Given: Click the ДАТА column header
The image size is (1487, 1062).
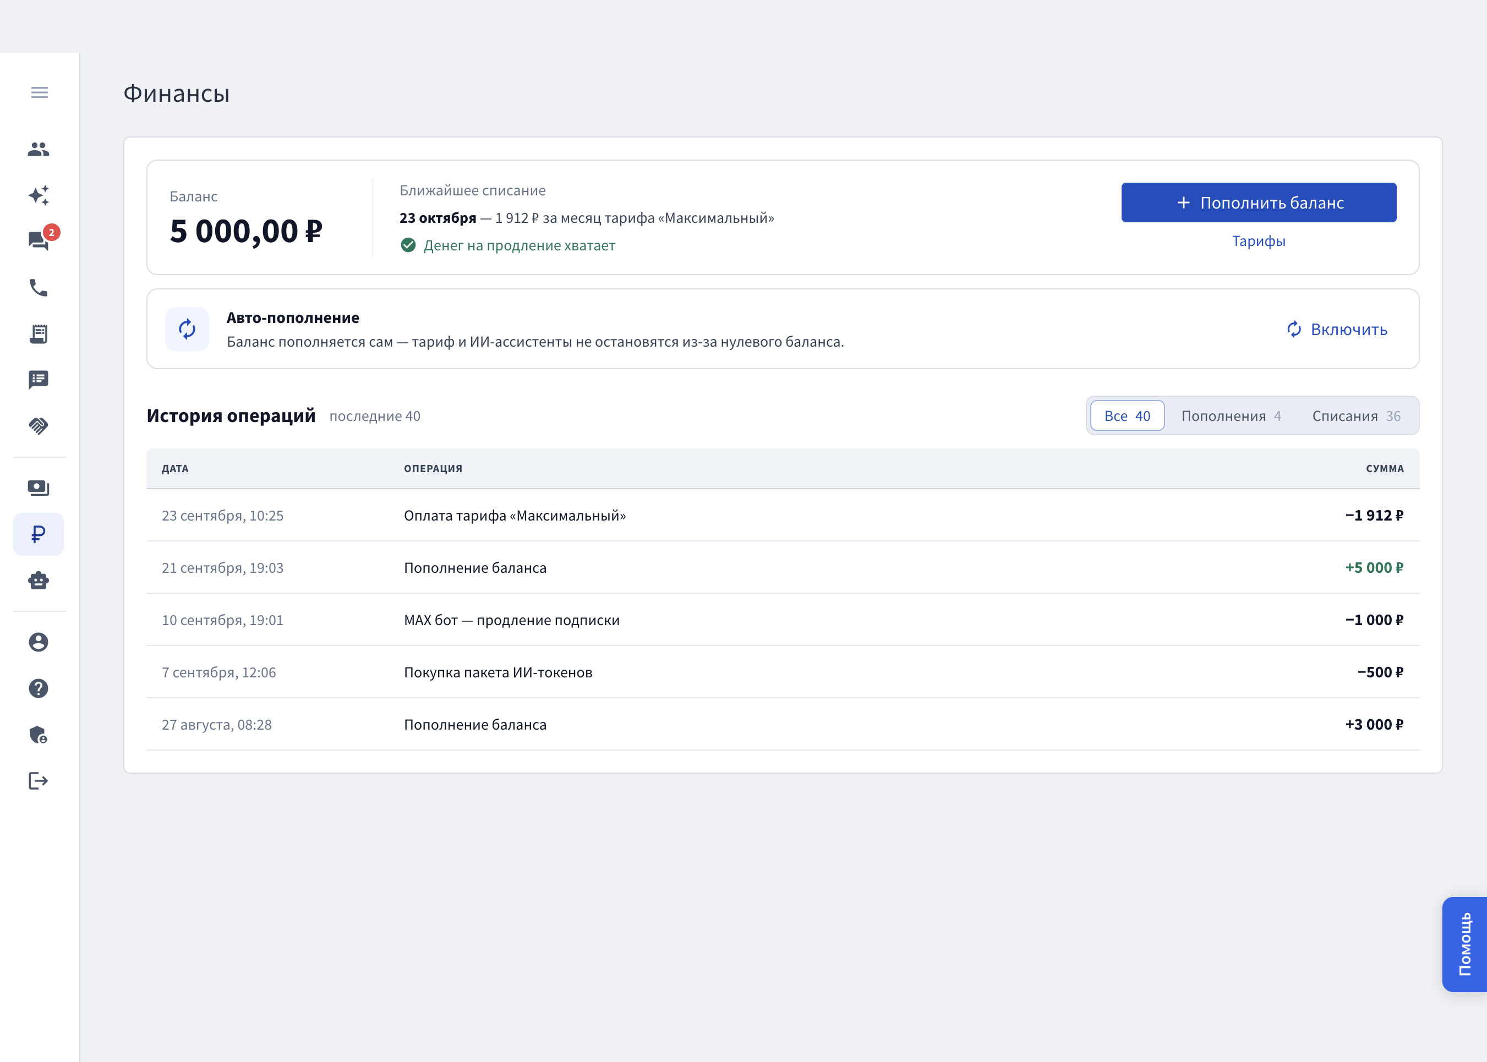Looking at the screenshot, I should [175, 469].
